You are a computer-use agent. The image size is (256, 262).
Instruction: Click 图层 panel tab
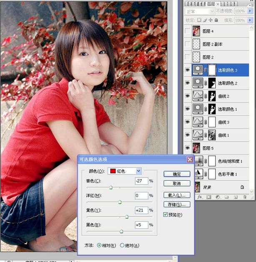tap(211, 4)
